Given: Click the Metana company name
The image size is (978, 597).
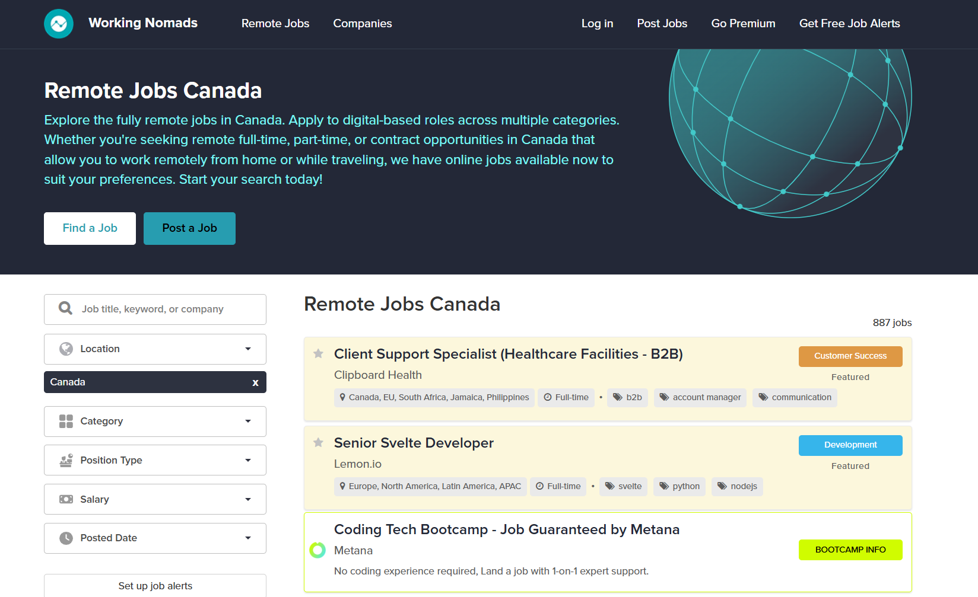Looking at the screenshot, I should tap(353, 551).
